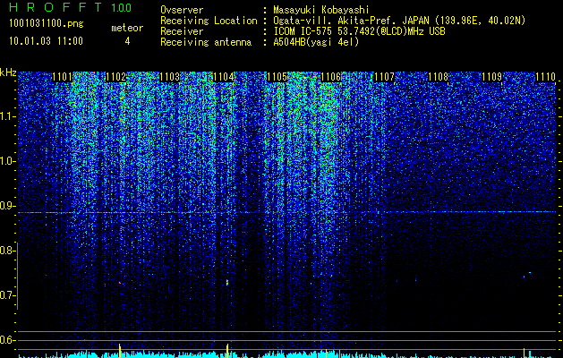Click the Receiving antenna label
The width and height of the screenshot is (563, 358).
click(206, 42)
